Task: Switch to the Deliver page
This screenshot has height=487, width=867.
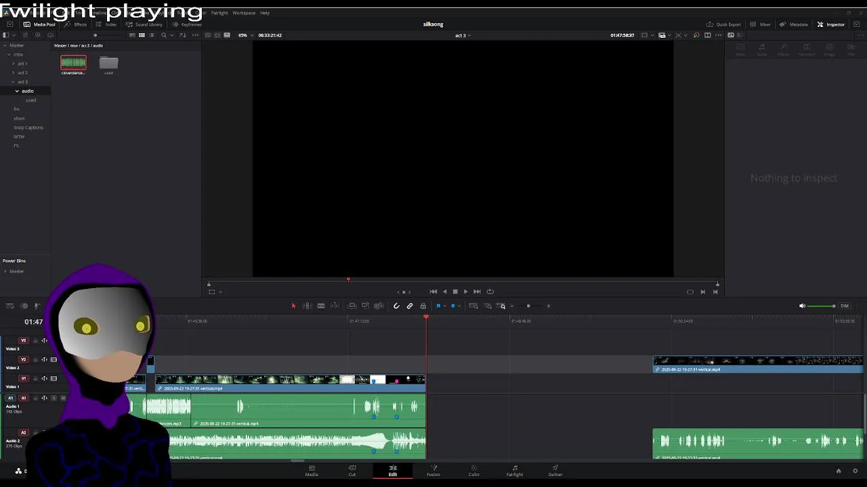Action: [x=555, y=470]
